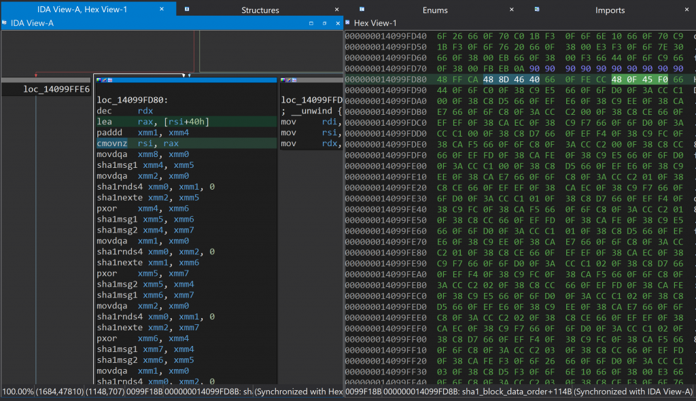Screen dimensions: 696x401
Task: Click the 'sha1nexte xmm1, xmm6' instruction
Action: pos(147,262)
